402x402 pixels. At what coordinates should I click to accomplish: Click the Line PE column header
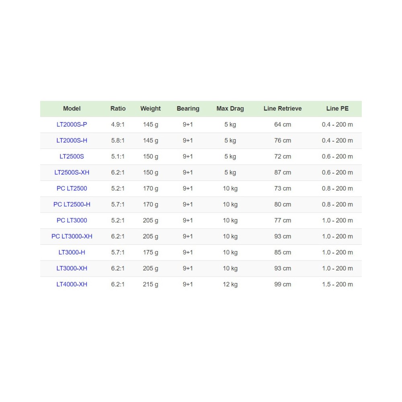(337, 109)
